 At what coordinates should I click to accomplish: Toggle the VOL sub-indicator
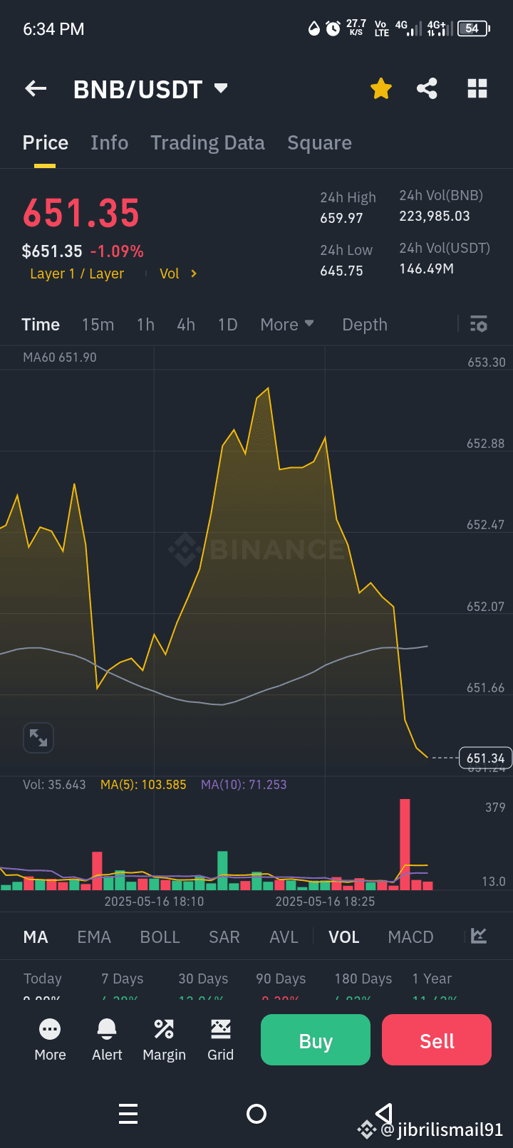coord(344,937)
